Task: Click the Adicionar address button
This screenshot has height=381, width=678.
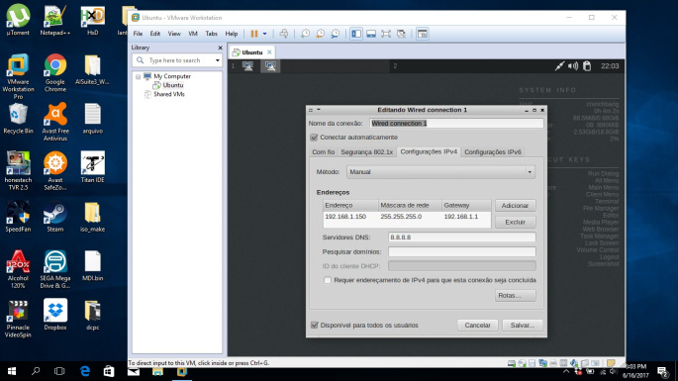Action: pyautogui.click(x=515, y=206)
